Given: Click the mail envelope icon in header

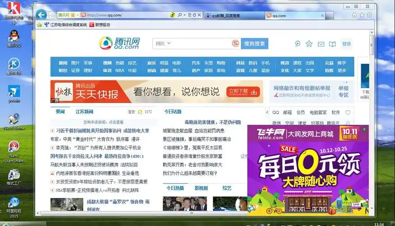Looking at the screenshot, I should click(321, 44).
